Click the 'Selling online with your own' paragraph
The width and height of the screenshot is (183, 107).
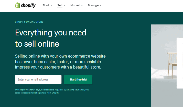(x=60, y=62)
